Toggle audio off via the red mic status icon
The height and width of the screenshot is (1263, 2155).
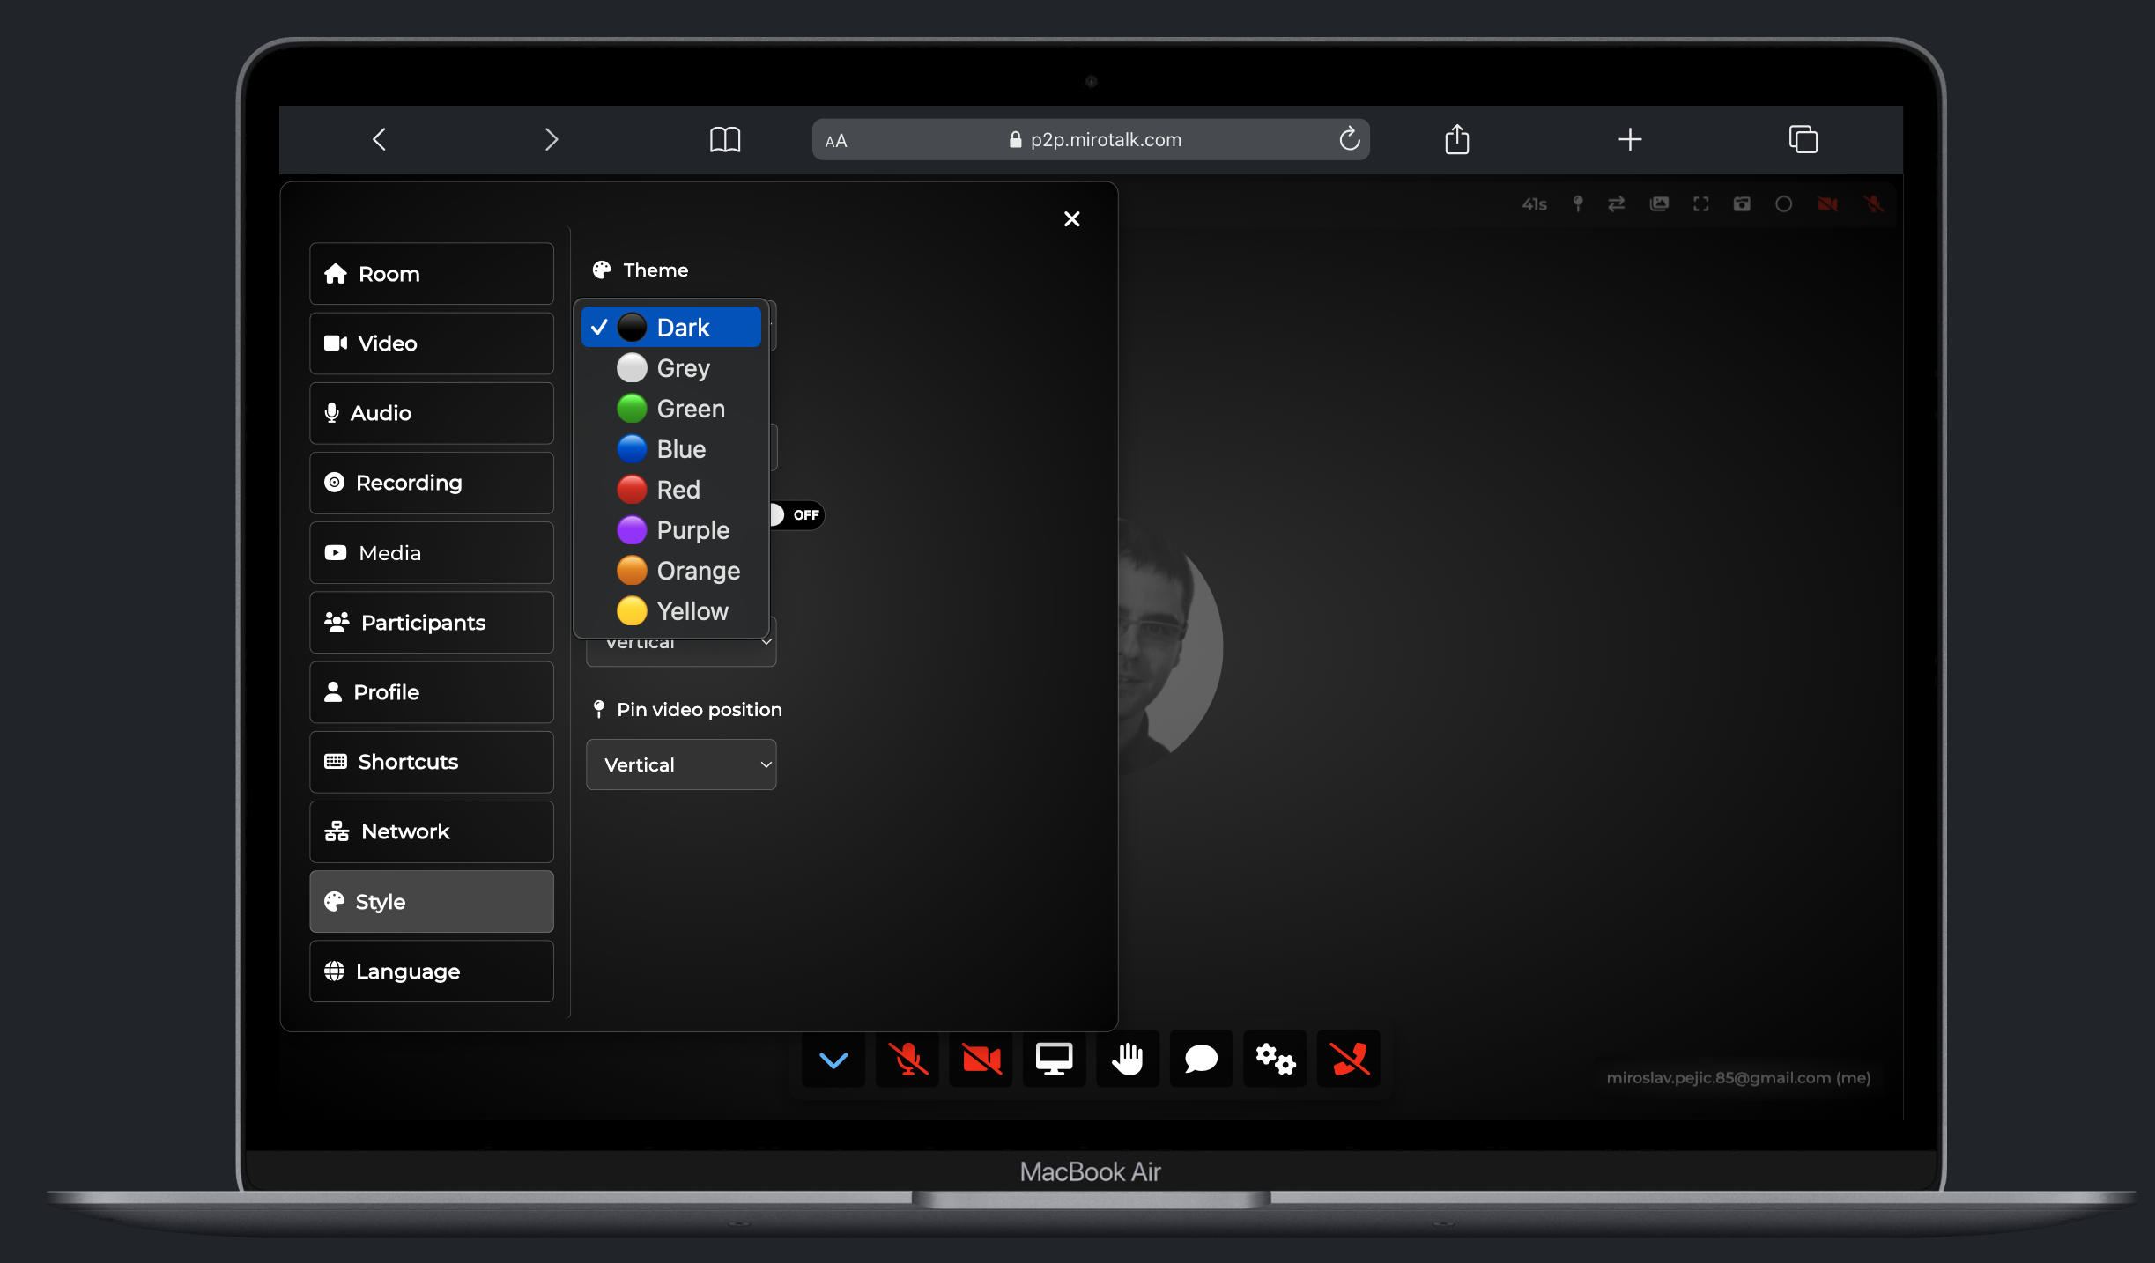coord(1875,203)
